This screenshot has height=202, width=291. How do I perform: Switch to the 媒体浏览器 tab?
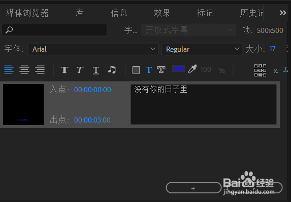(27, 13)
